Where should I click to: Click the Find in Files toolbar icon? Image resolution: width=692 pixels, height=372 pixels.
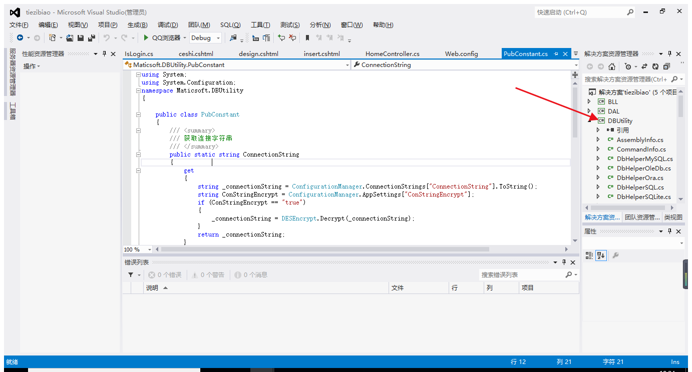click(233, 37)
